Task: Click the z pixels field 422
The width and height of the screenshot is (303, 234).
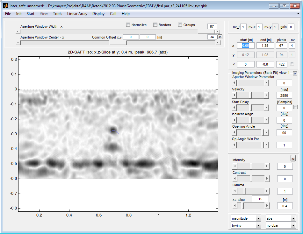Action: coord(282,64)
